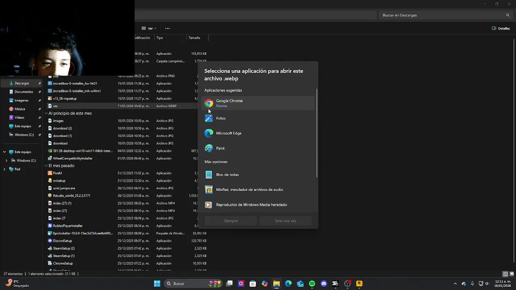Open Rockstar Games Launcher taskbar icon
This screenshot has width=516, height=290.
coord(359,284)
